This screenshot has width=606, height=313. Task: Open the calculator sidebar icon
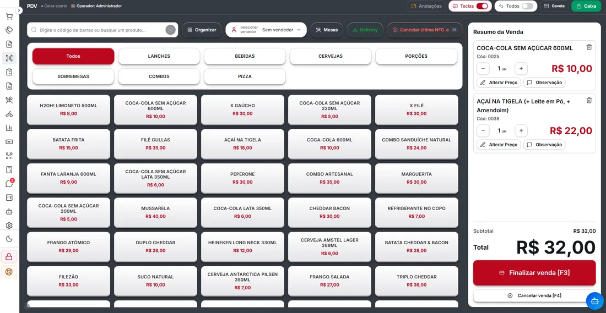9,169
